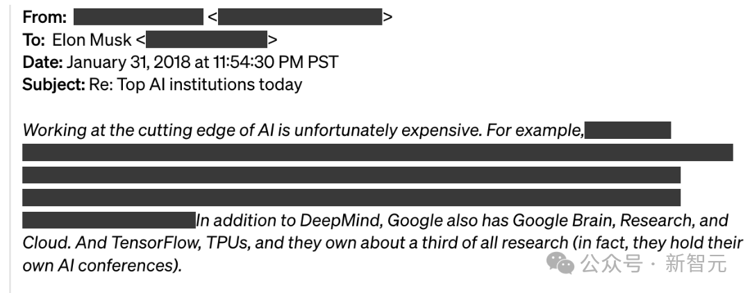Click the first full-width redacted line
Screen dimensions: 750x293
[377, 153]
